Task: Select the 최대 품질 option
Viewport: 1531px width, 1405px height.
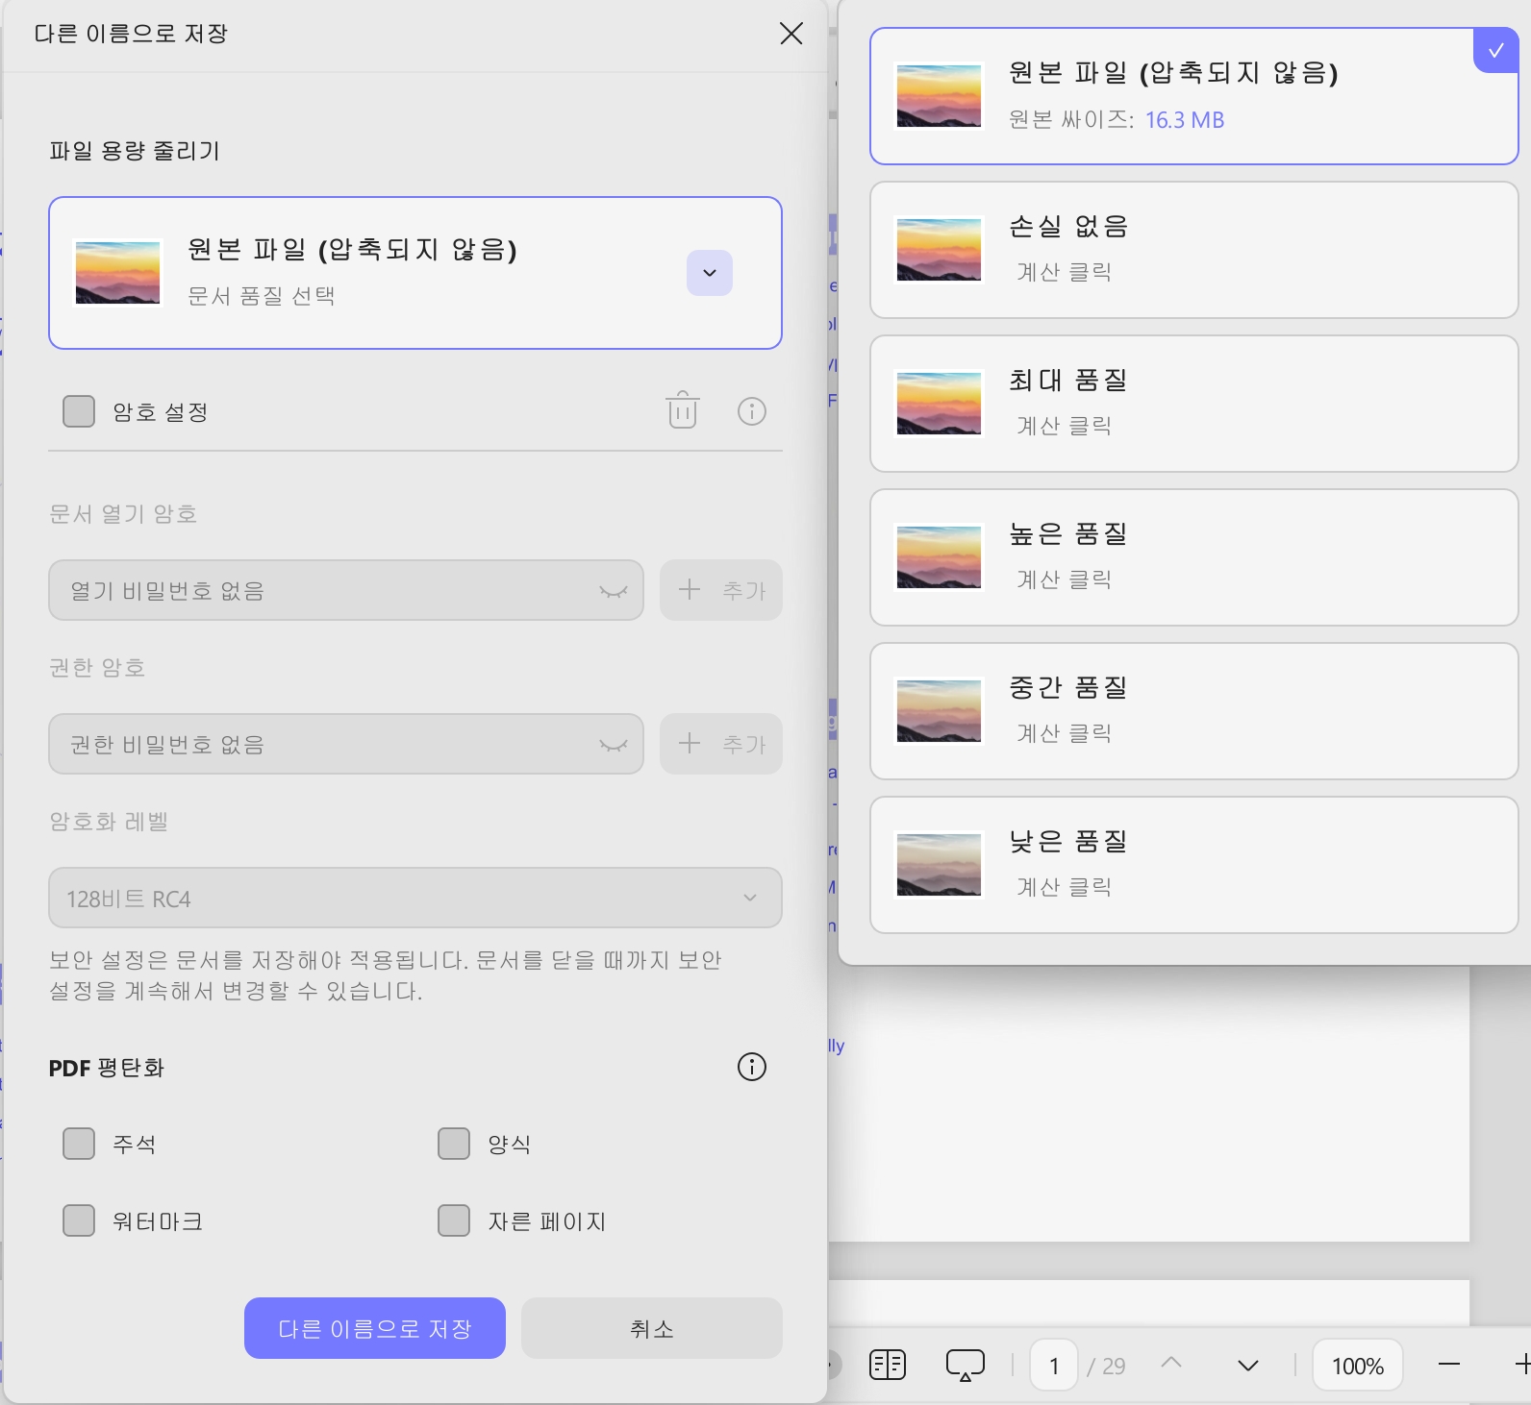Action: pyautogui.click(x=1194, y=404)
